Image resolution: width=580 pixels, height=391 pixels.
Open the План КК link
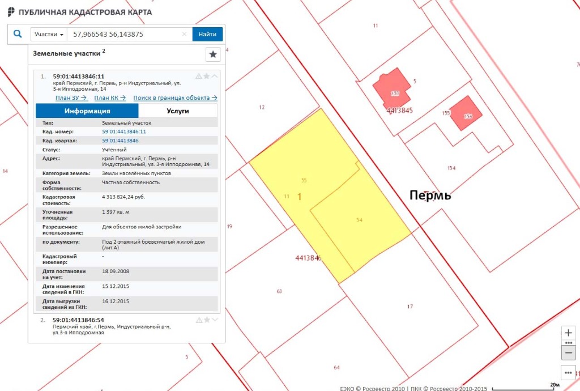click(x=110, y=97)
